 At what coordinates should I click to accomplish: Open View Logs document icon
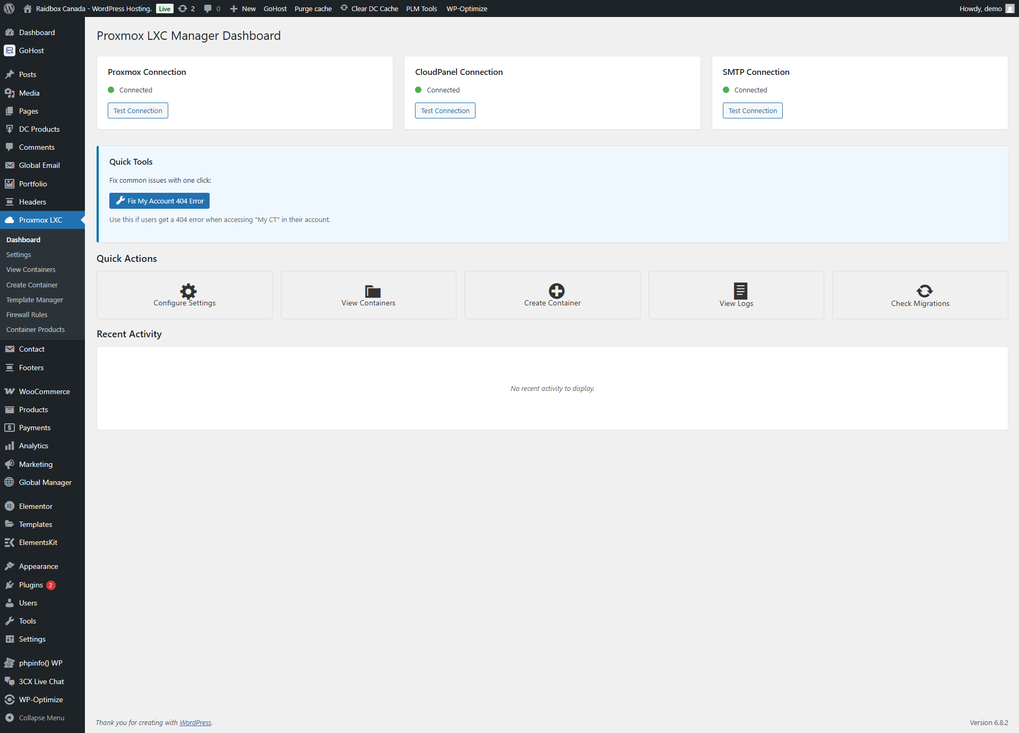740,291
